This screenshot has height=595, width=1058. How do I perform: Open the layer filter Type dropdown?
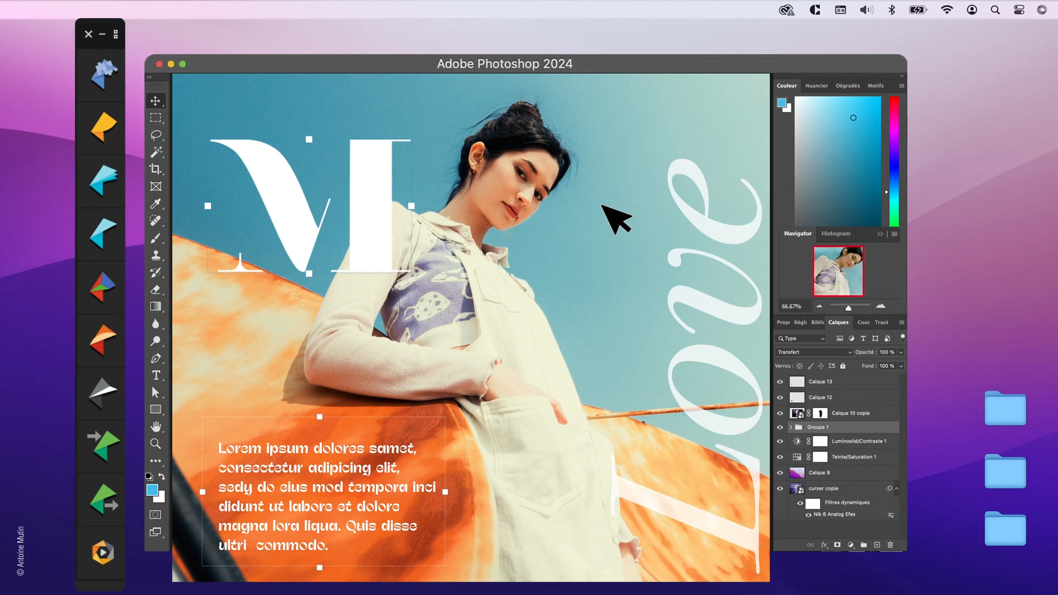pyautogui.click(x=801, y=338)
